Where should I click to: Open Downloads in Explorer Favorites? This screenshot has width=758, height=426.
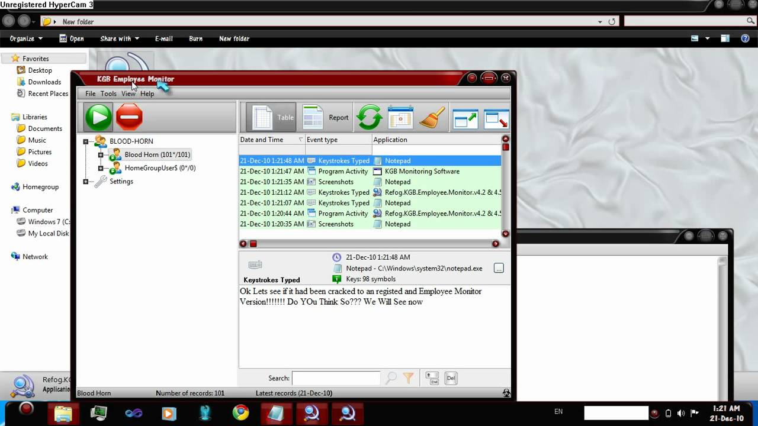pyautogui.click(x=44, y=82)
